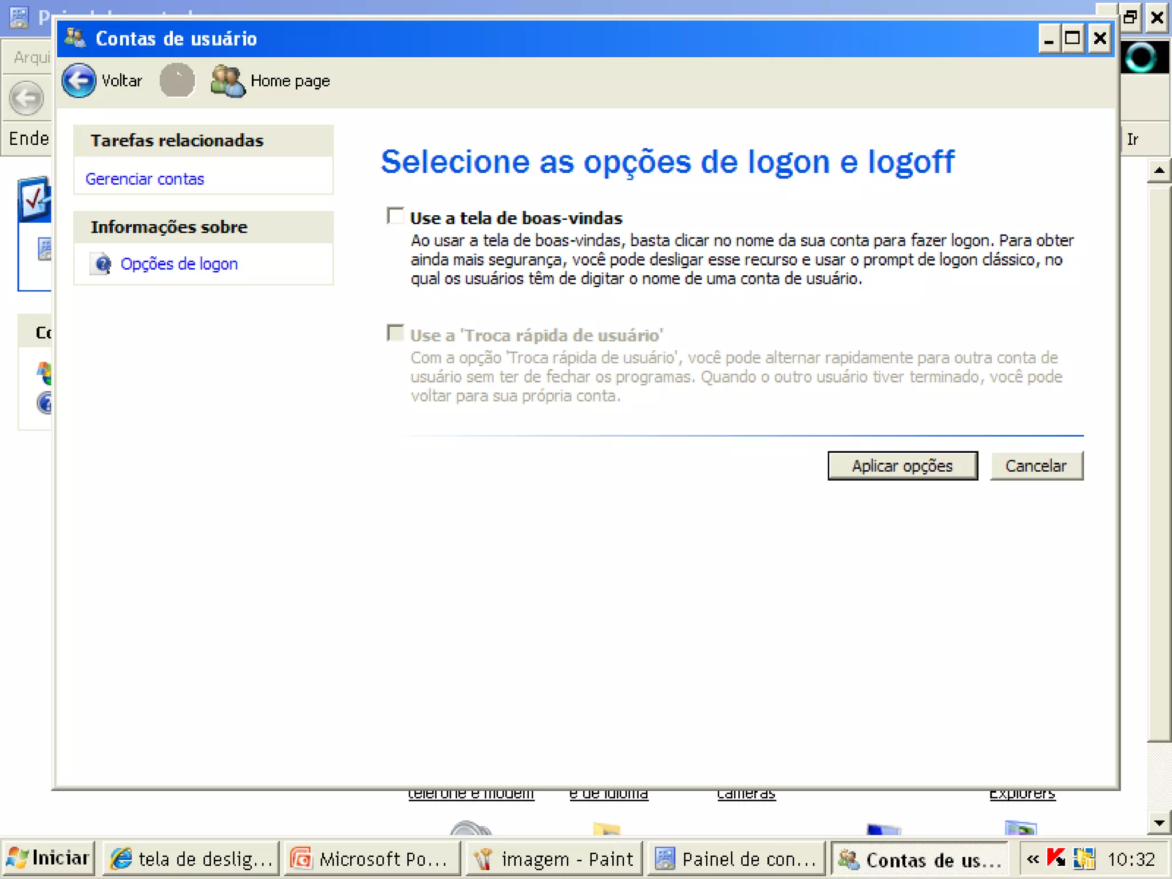Restore the background Painel de controle window
Image resolution: width=1172 pixels, height=879 pixels.
click(1130, 17)
